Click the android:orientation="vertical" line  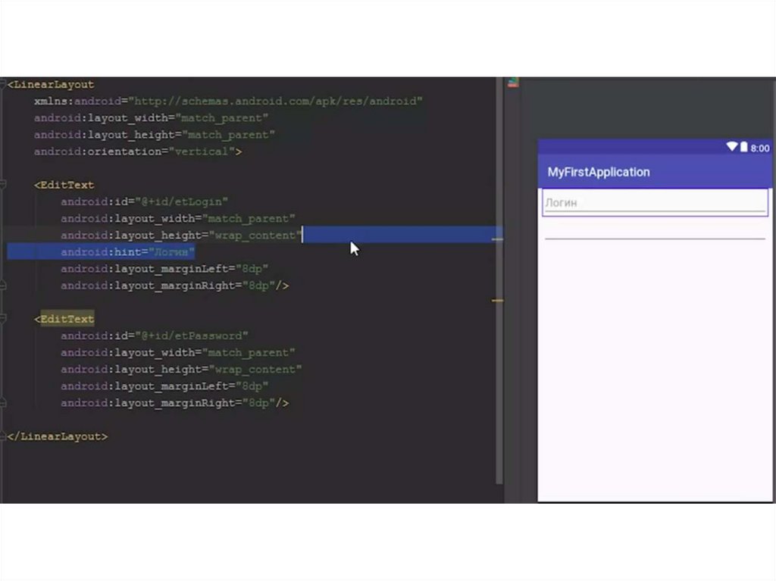[138, 151]
